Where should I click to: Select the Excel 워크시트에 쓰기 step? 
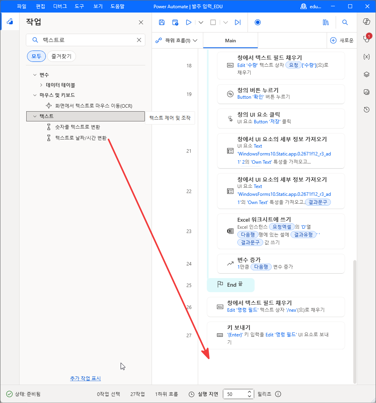coord(281,231)
